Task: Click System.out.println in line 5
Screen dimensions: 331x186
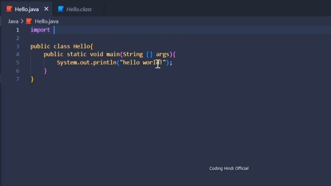Action: (x=86, y=63)
